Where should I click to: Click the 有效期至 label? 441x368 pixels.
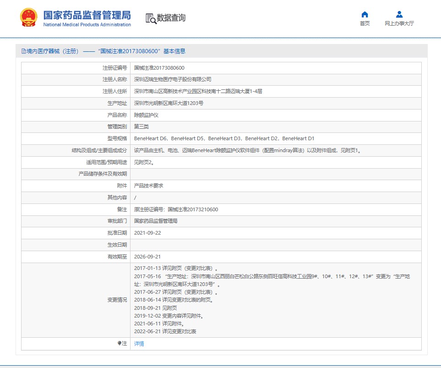pos(117,257)
